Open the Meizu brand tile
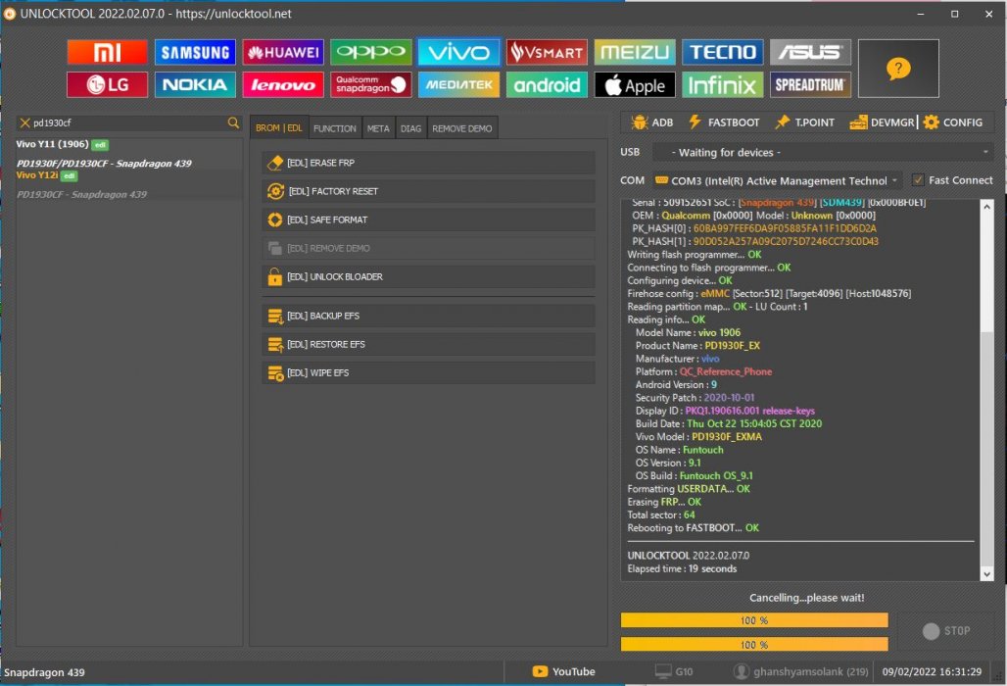The width and height of the screenshot is (1007, 686). (635, 52)
